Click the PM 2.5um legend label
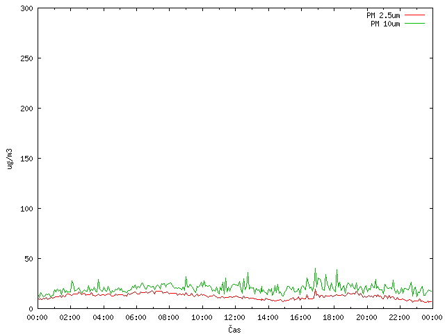The image size is (445, 334). click(383, 15)
